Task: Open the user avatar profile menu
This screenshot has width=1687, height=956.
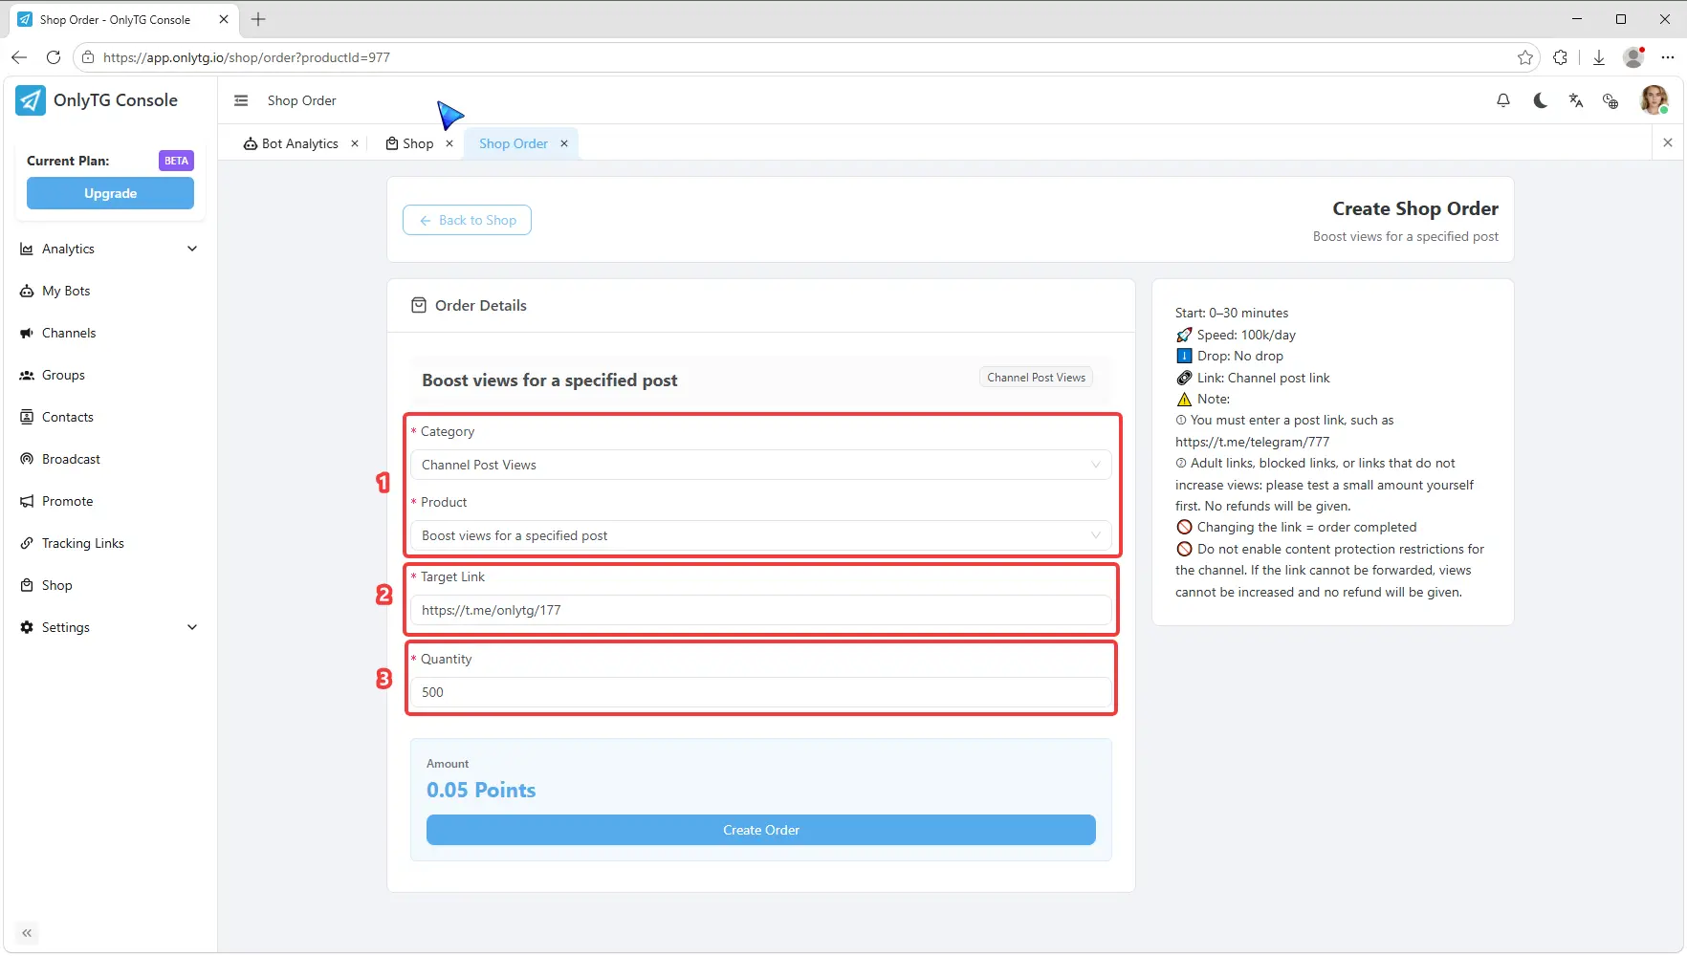Action: click(x=1654, y=100)
